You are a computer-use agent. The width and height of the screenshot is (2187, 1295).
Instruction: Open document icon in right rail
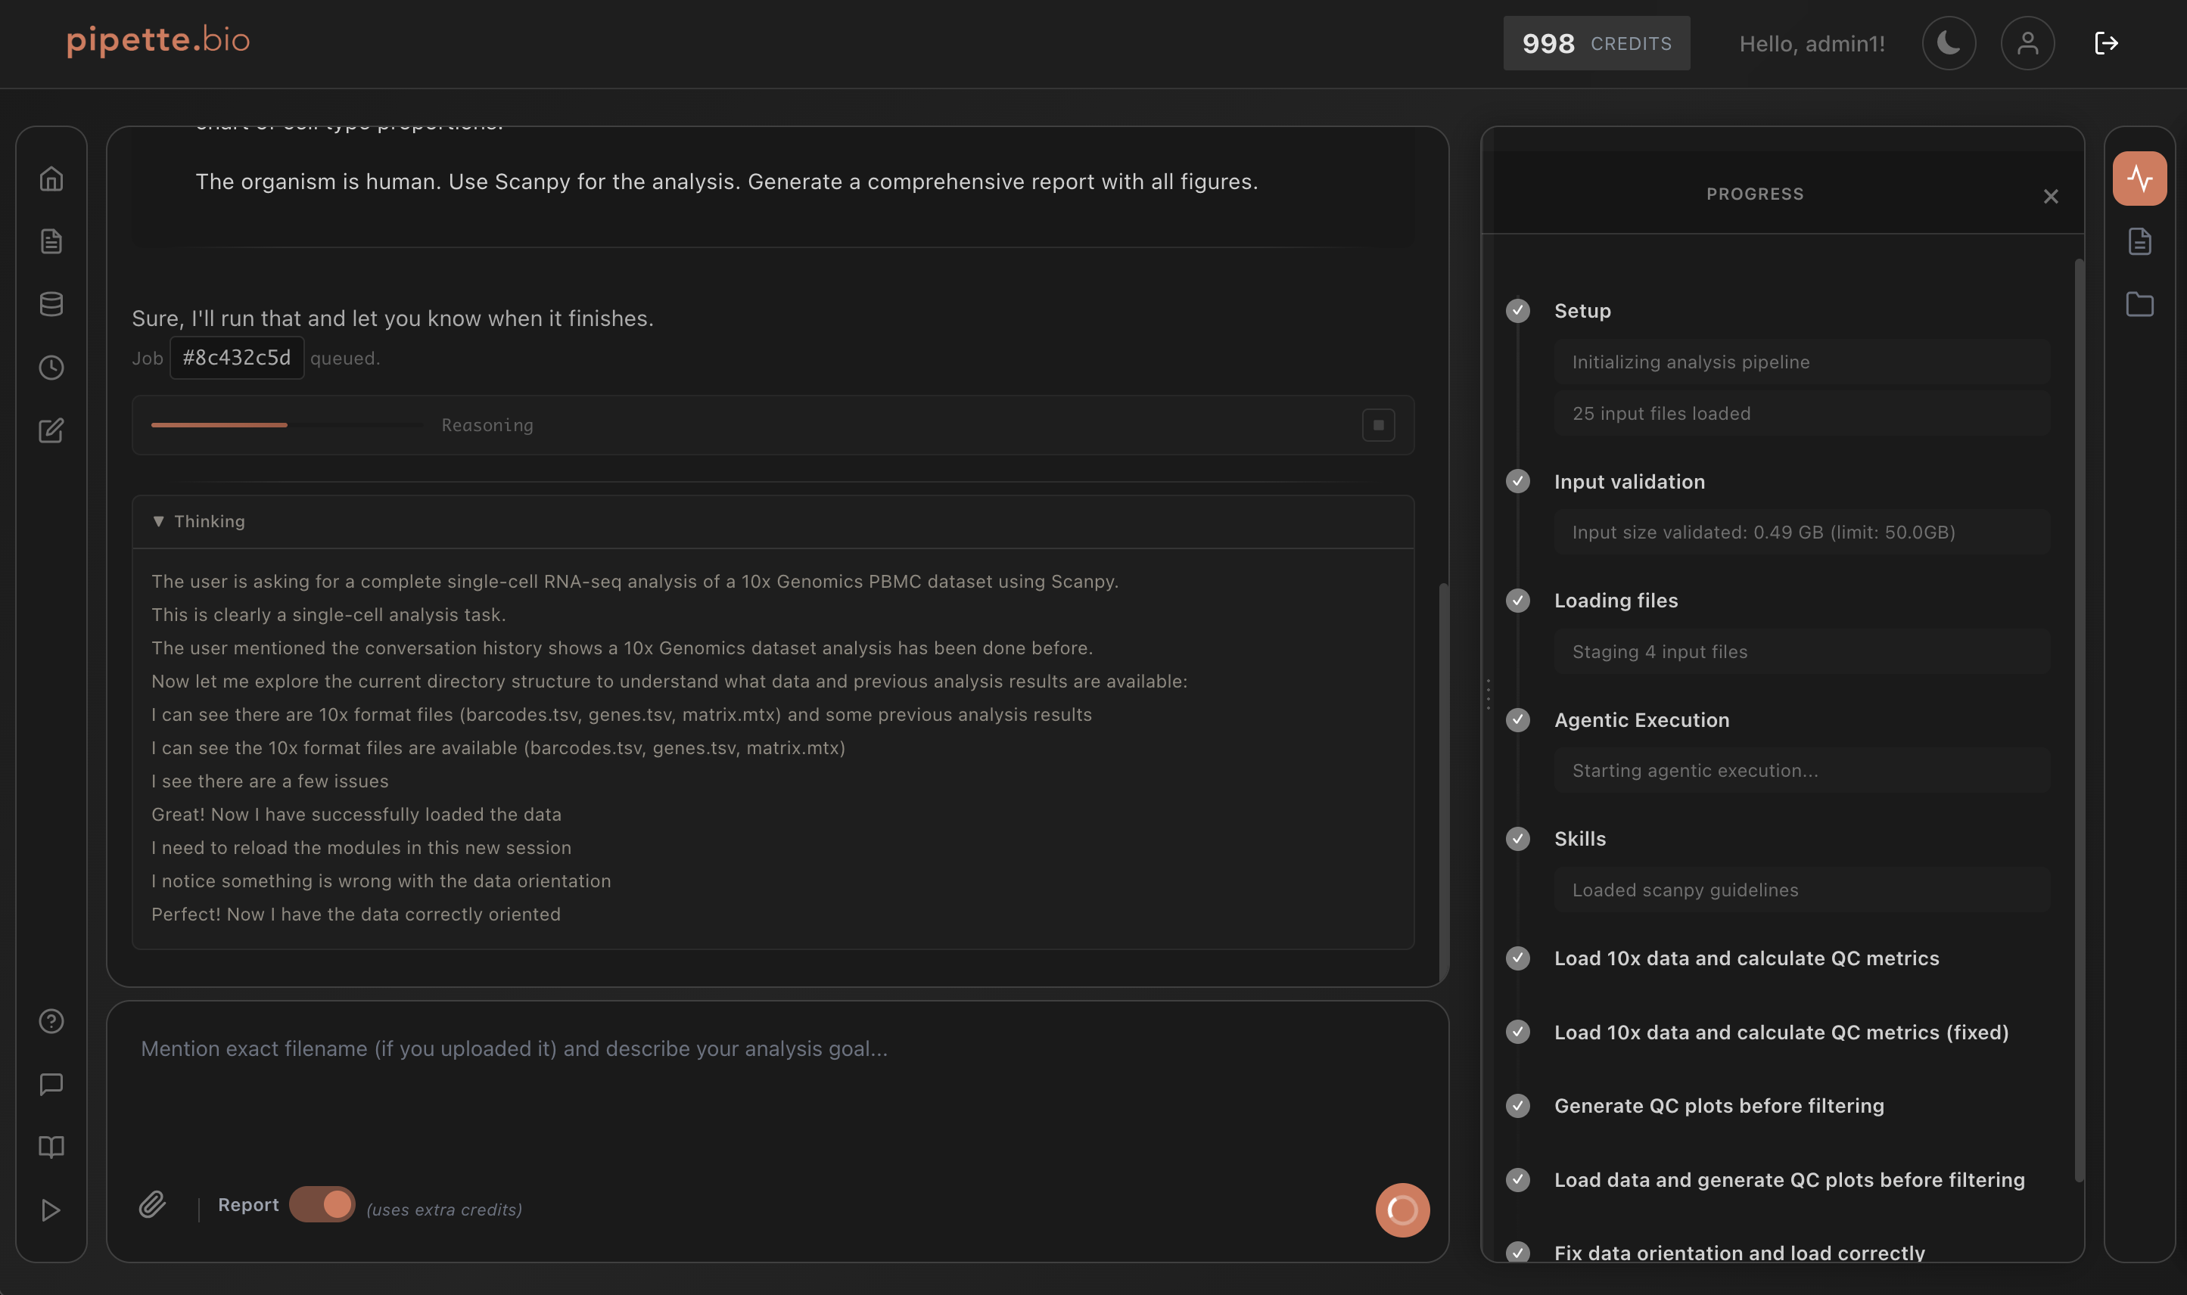[x=2139, y=242]
